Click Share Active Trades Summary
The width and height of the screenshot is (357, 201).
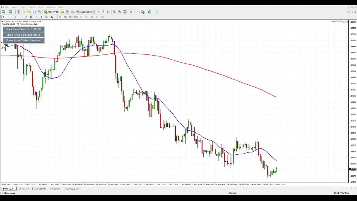[x=23, y=40]
